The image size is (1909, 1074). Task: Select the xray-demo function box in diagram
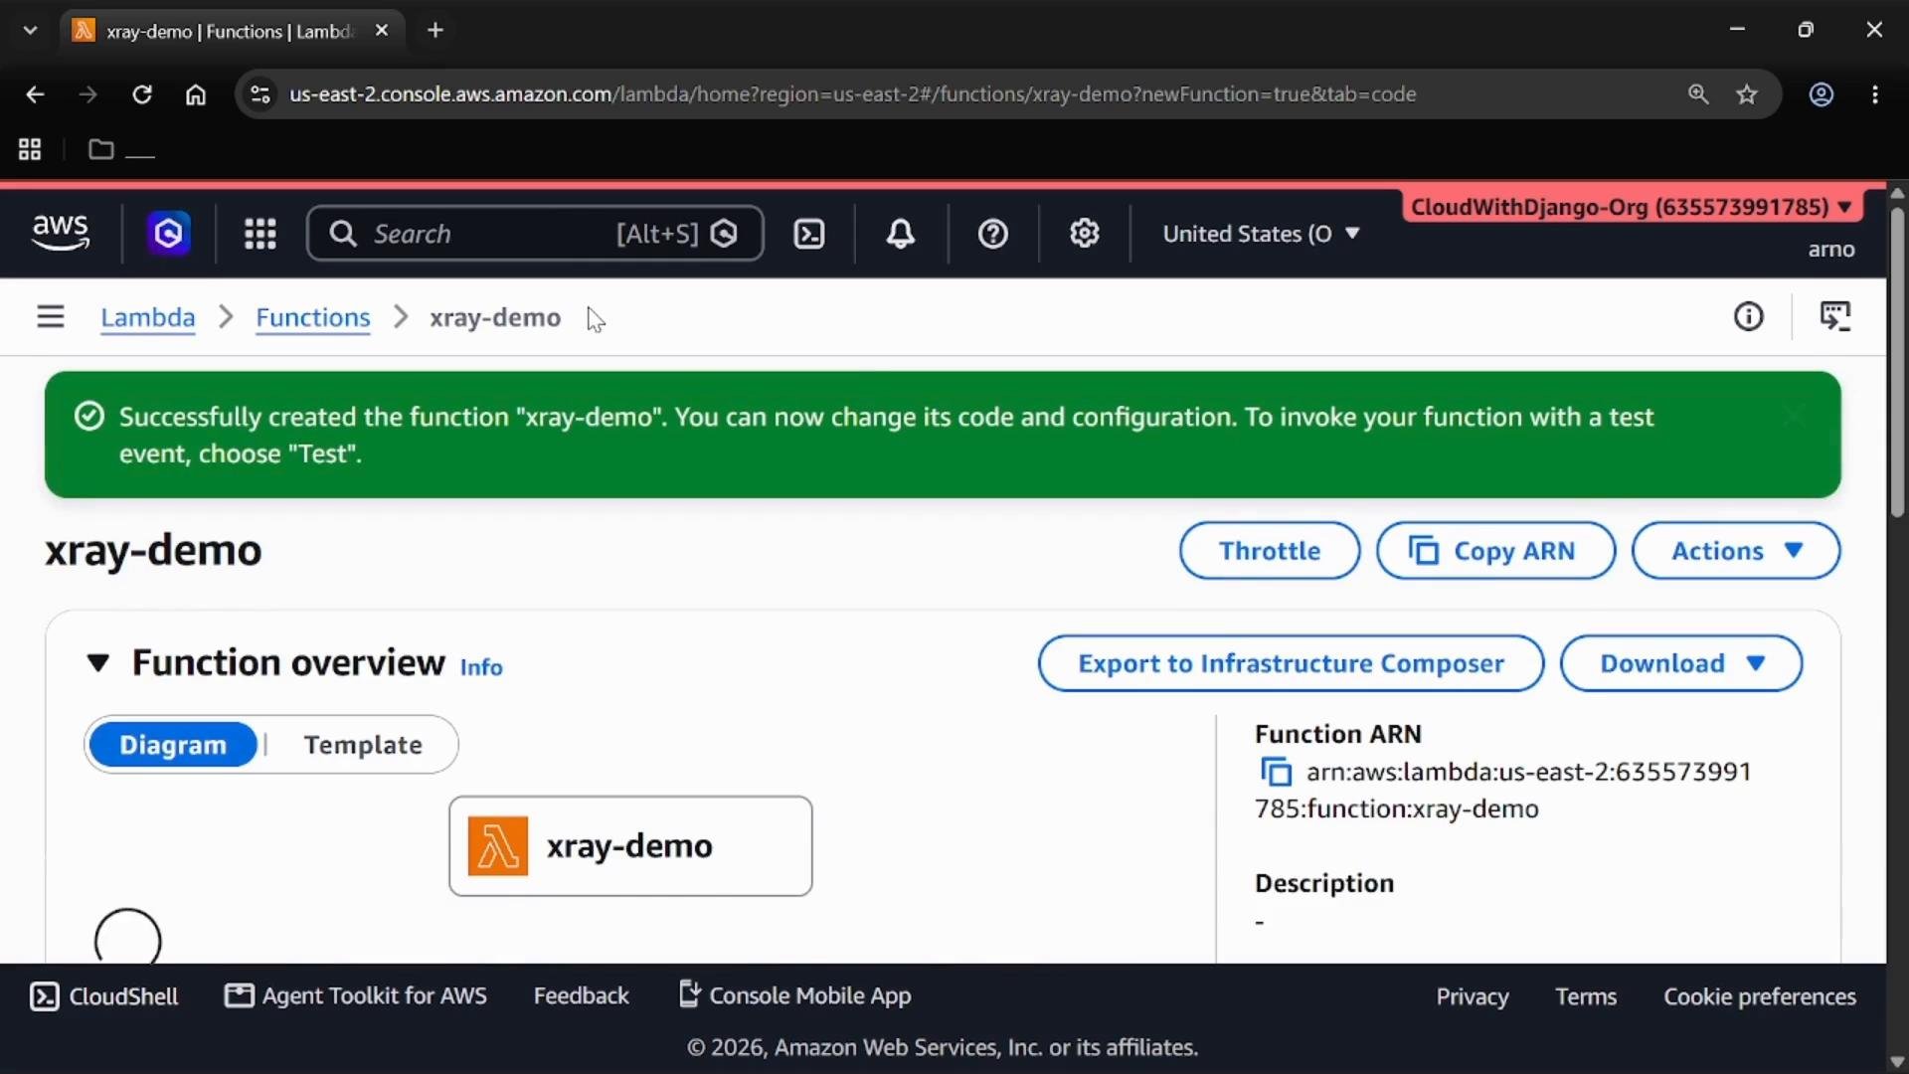630,846
